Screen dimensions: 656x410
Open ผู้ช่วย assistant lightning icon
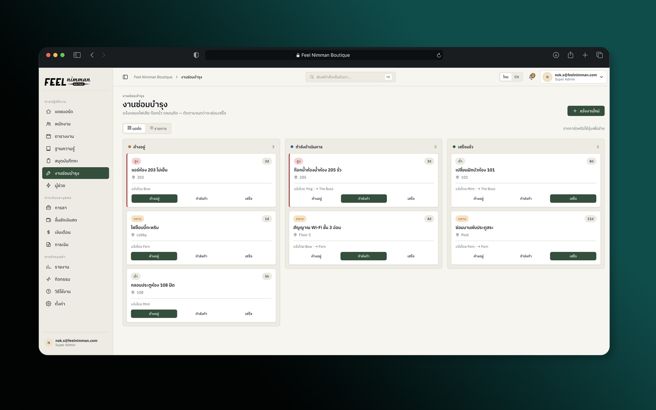[49, 185]
